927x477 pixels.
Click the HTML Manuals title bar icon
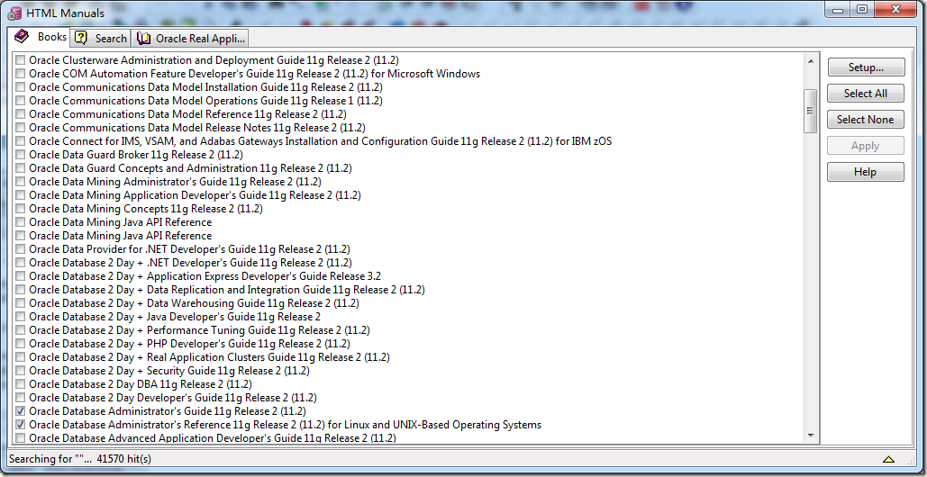click(x=15, y=13)
